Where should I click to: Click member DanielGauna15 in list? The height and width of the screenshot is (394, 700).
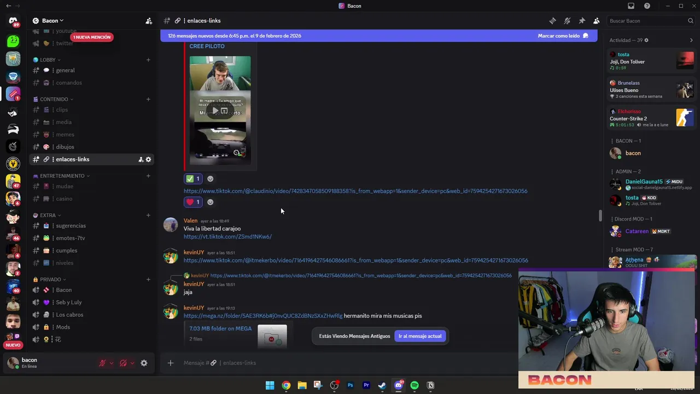coord(651,184)
